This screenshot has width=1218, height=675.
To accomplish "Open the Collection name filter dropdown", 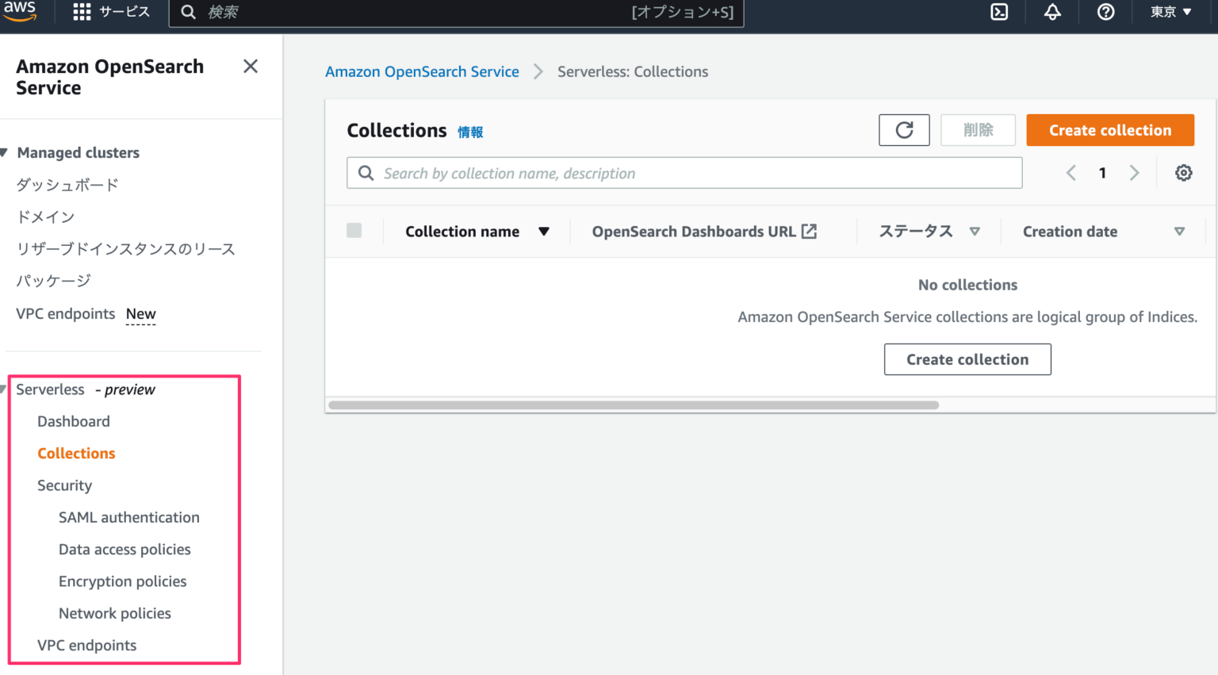I will tap(545, 231).
